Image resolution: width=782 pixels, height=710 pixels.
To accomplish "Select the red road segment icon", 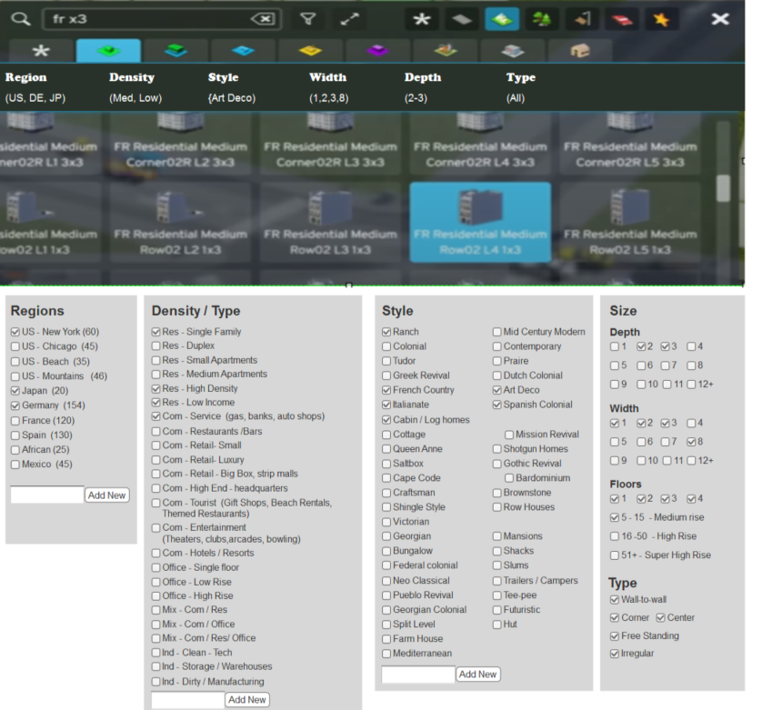I will [x=621, y=19].
